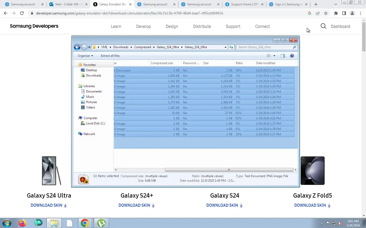This screenshot has height=228, width=366.
Task: Click Extract all files
Action: tap(110, 56)
